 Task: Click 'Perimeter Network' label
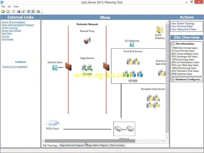87,24
